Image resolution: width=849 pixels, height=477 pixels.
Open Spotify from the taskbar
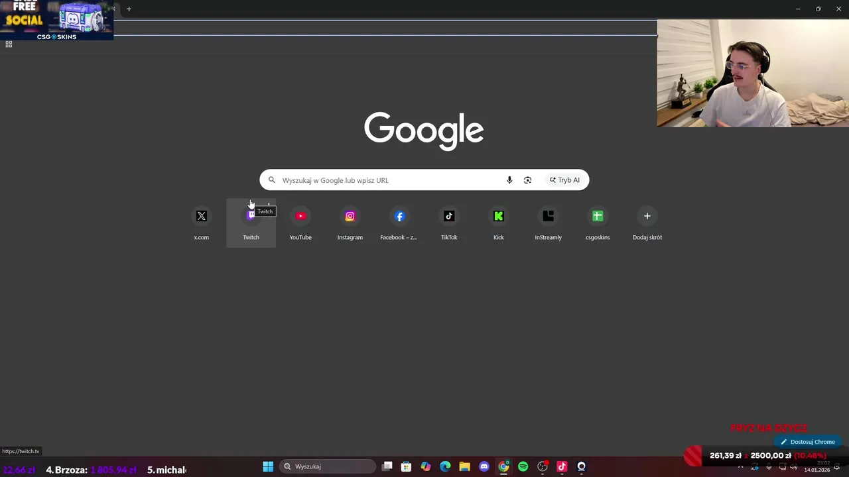point(523,466)
